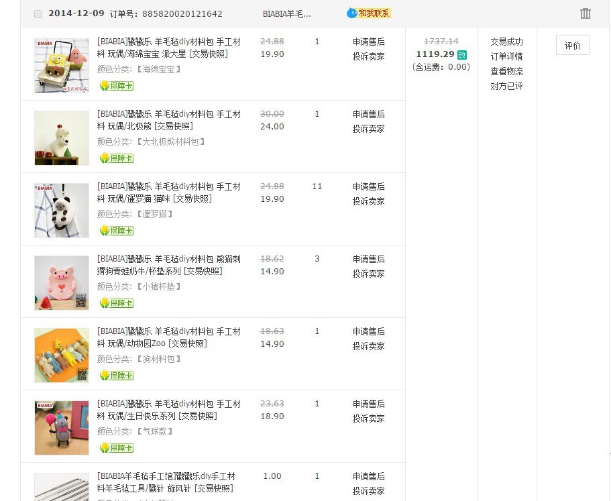Click the 保障卡 badge under SpongeBob item

pos(117,86)
